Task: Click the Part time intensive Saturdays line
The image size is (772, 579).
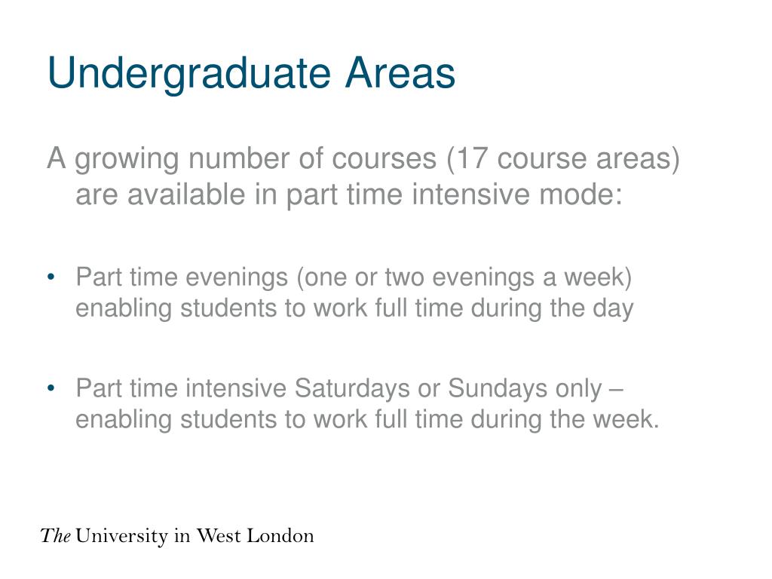Action: (350, 388)
